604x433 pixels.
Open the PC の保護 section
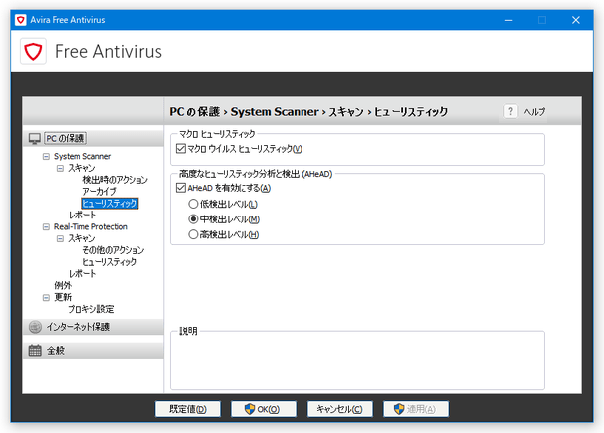pos(93,138)
